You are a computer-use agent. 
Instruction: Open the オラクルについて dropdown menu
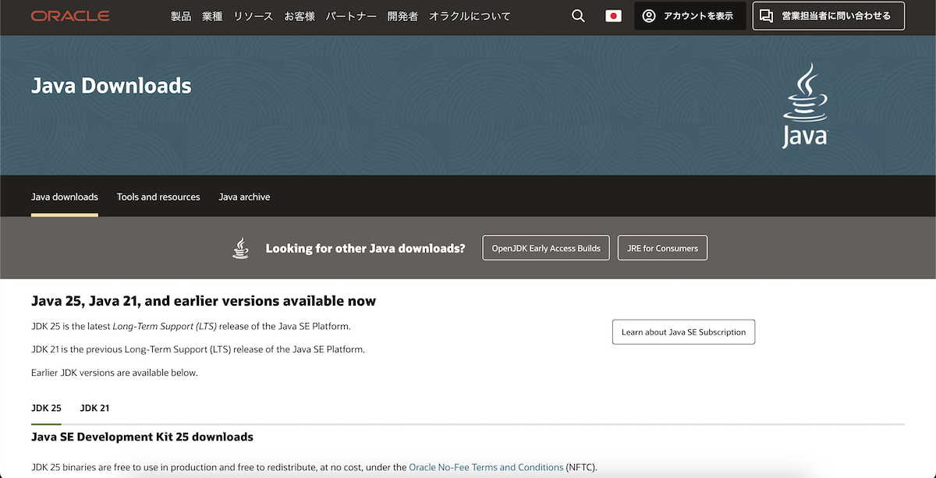coord(470,16)
